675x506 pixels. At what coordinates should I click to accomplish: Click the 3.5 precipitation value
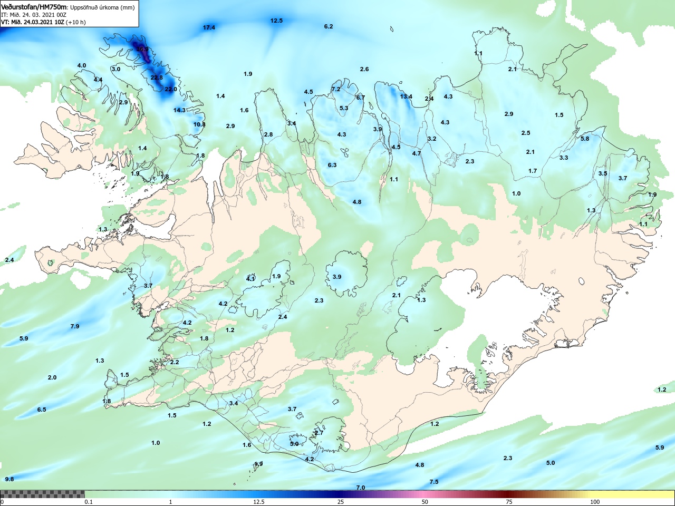(603, 173)
